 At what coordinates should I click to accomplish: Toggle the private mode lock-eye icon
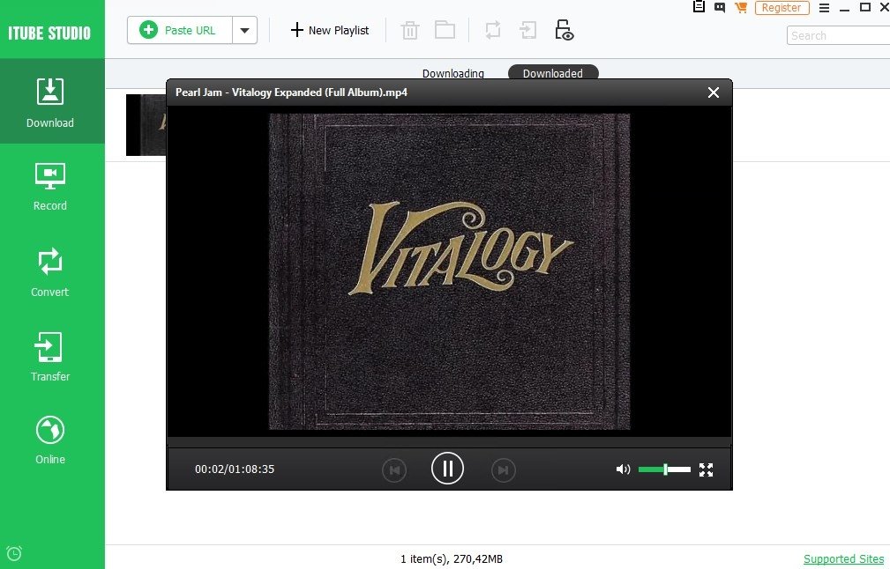[564, 29]
